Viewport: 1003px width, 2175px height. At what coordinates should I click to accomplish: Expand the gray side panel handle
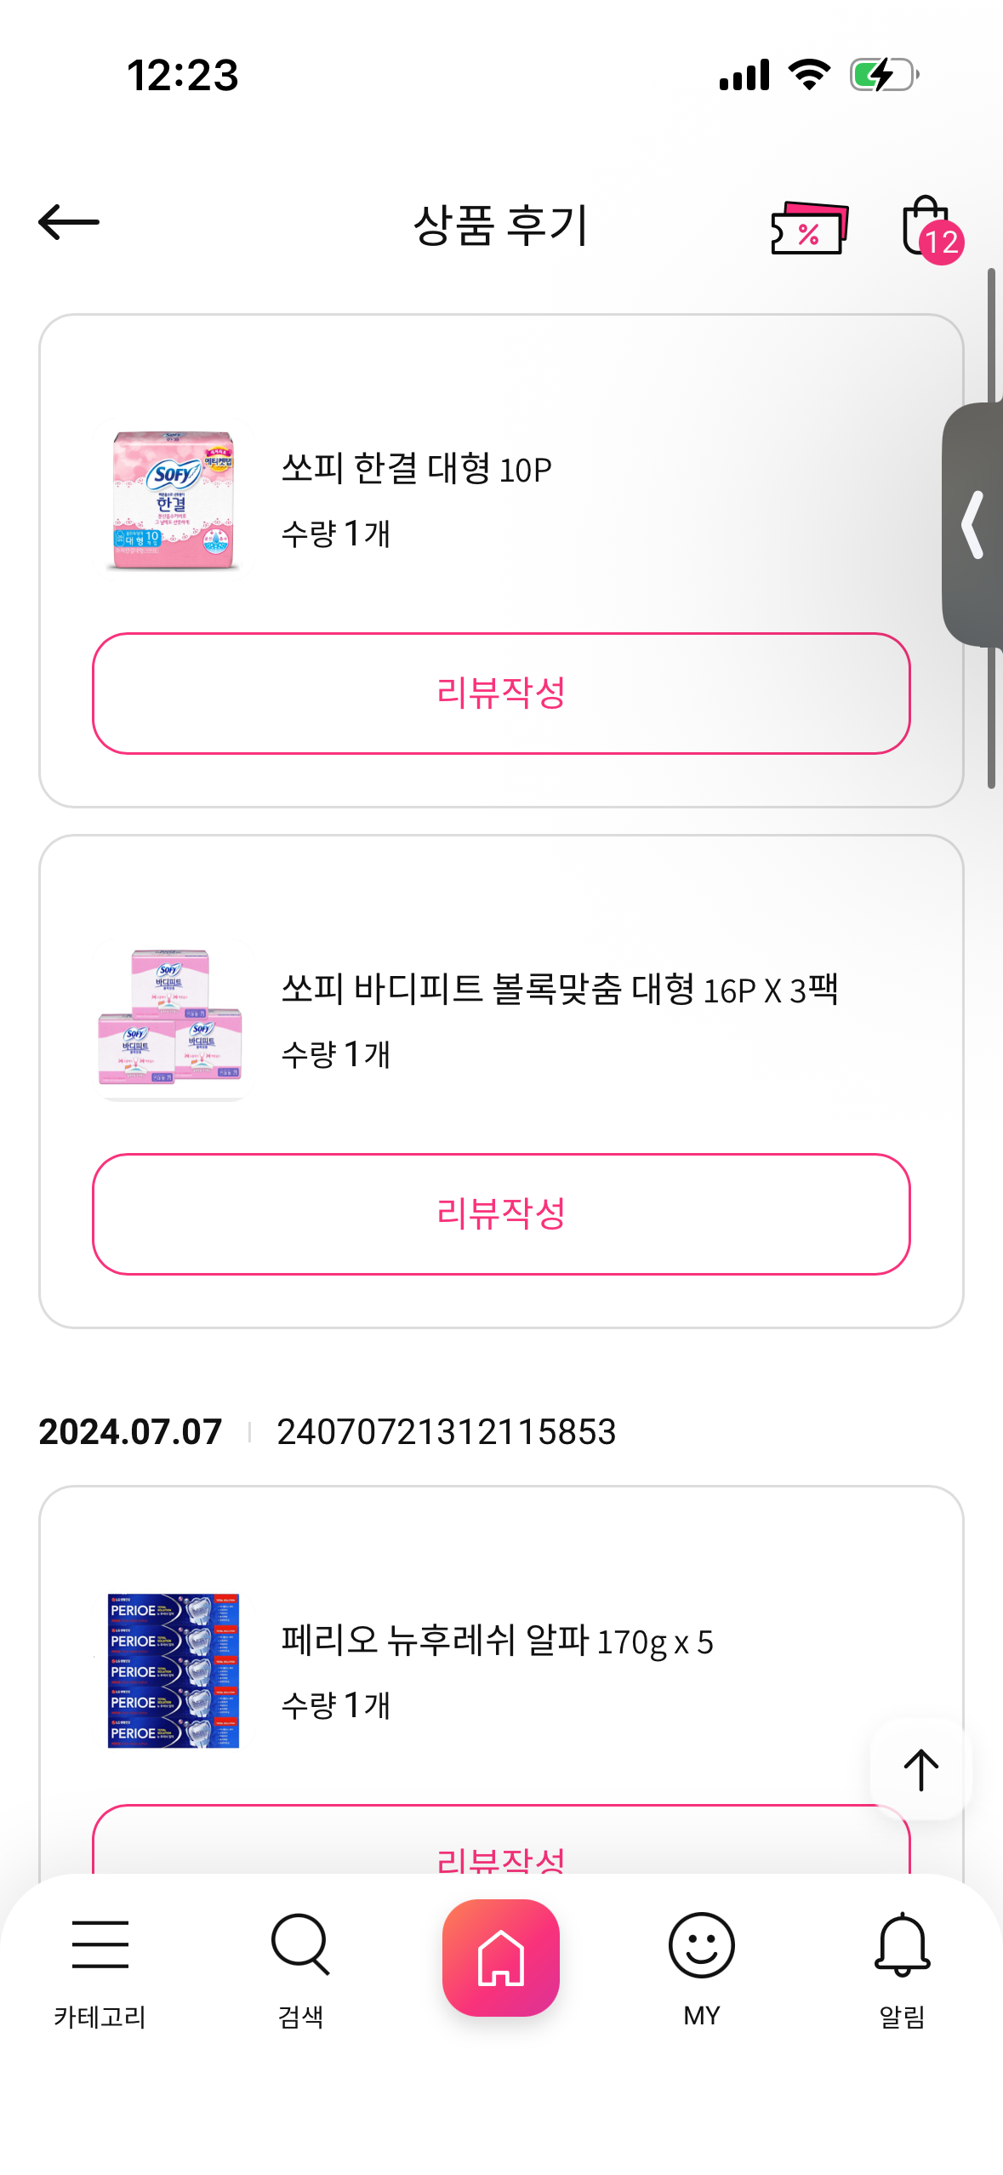pyautogui.click(x=974, y=525)
